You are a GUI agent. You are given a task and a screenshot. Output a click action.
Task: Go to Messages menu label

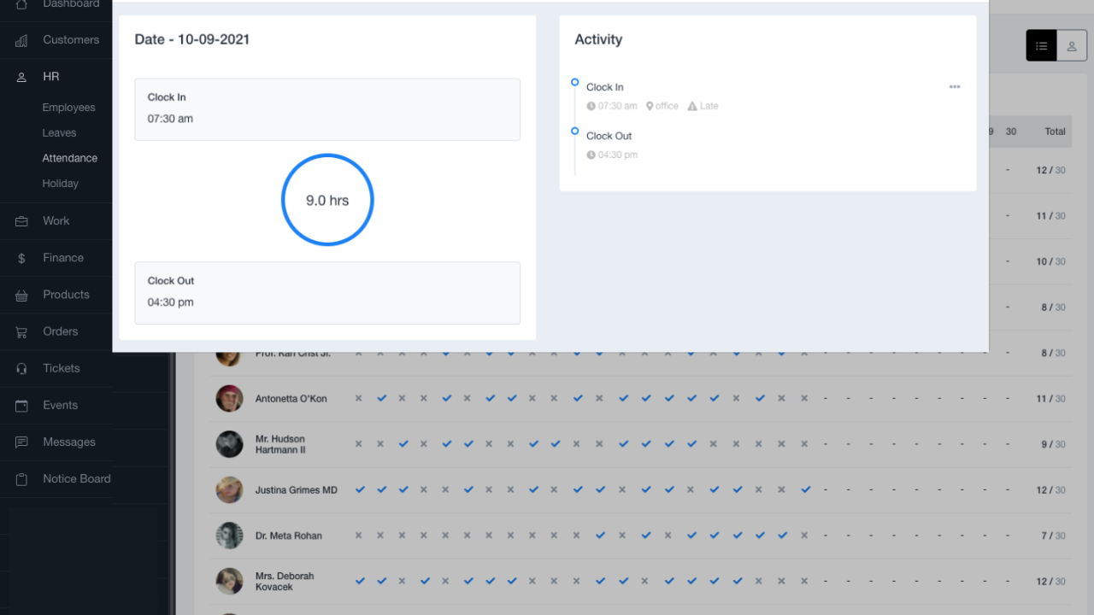click(x=69, y=442)
